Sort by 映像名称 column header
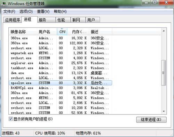The image size is (174, 137). [23, 32]
